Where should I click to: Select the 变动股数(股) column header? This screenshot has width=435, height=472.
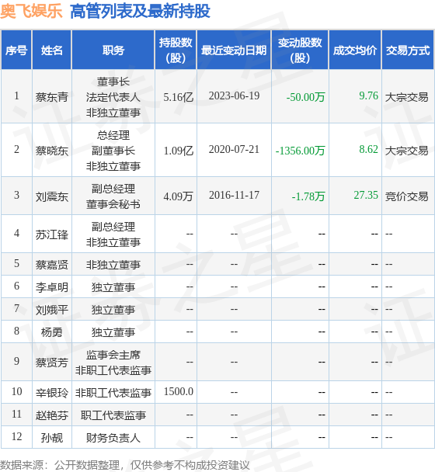tap(300, 50)
